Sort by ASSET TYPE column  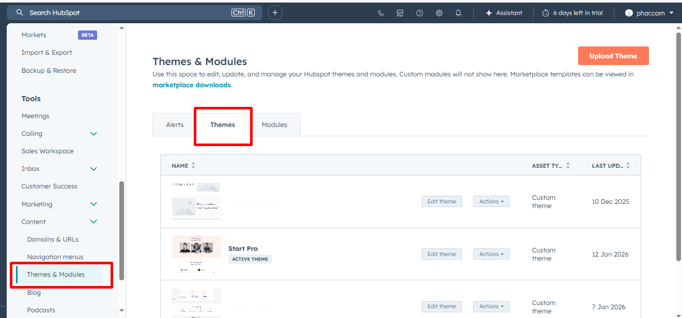pyautogui.click(x=567, y=165)
